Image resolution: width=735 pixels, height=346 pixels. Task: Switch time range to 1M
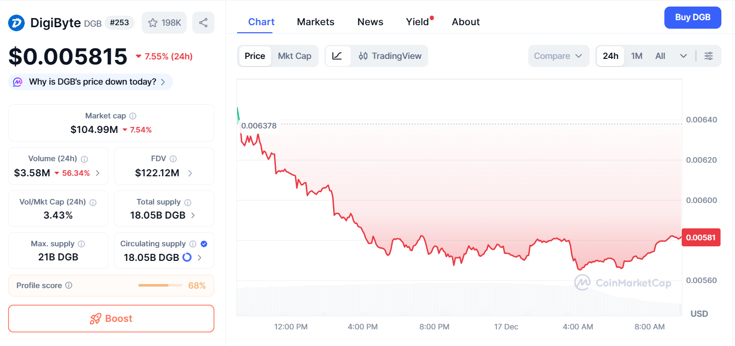click(637, 56)
